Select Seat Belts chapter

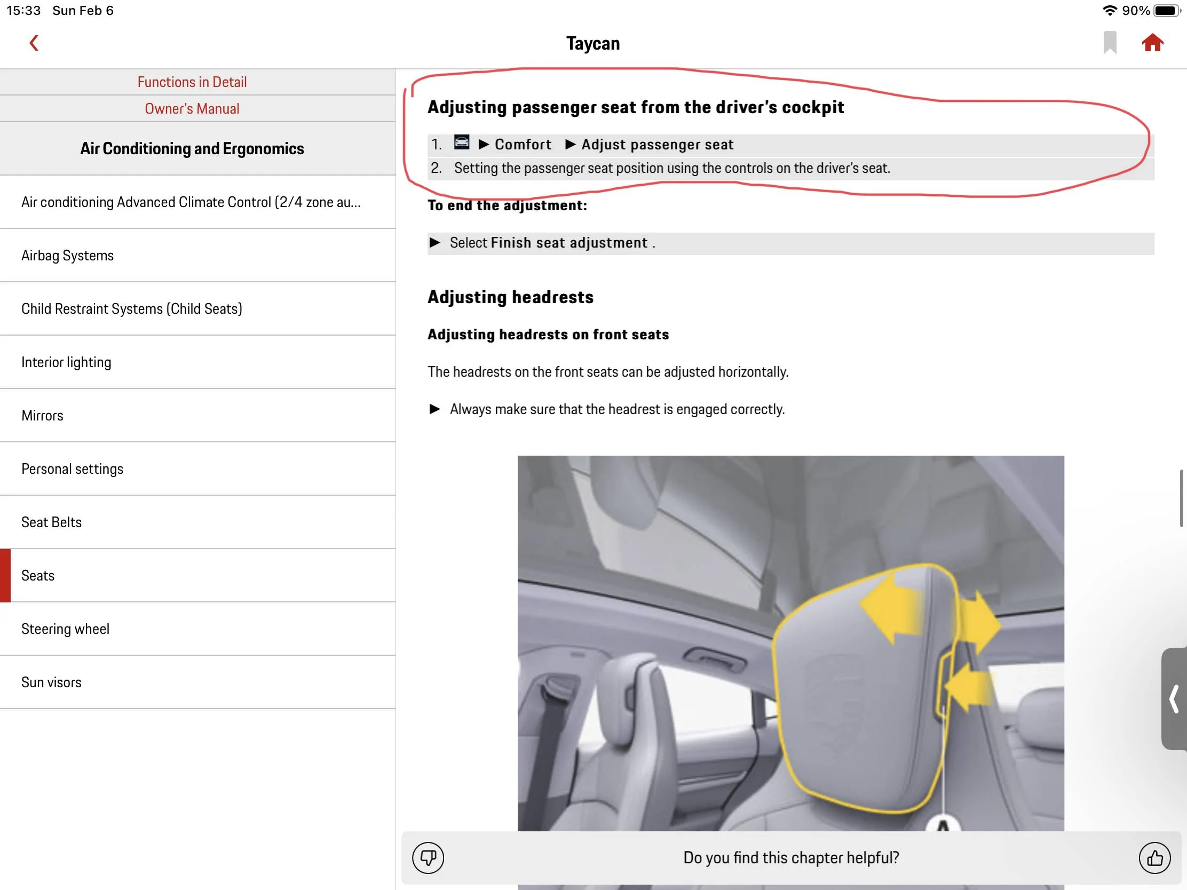click(197, 522)
